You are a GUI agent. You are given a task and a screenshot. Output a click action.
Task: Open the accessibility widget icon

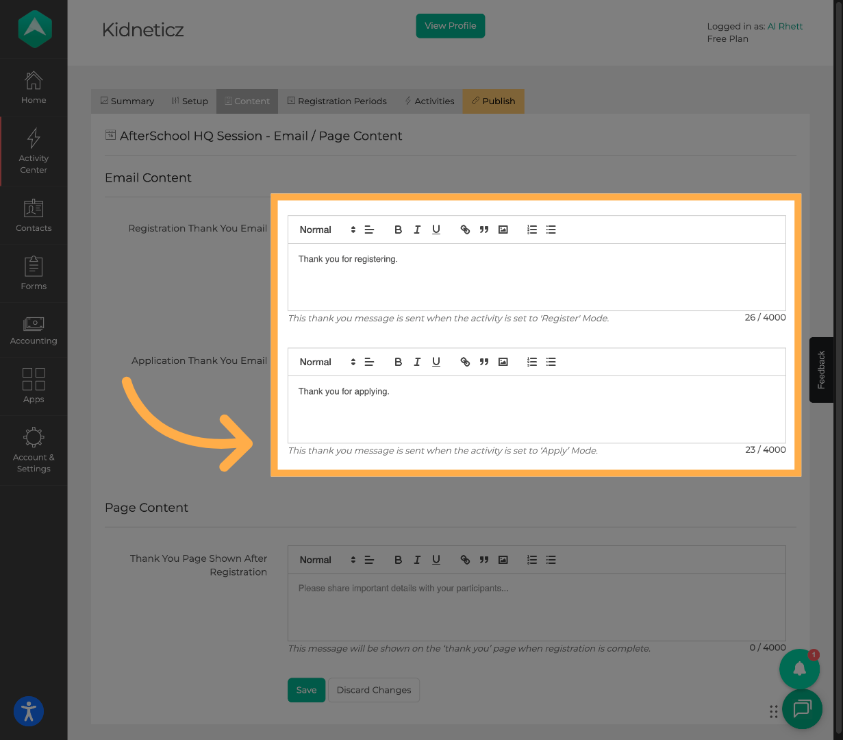coord(29,711)
